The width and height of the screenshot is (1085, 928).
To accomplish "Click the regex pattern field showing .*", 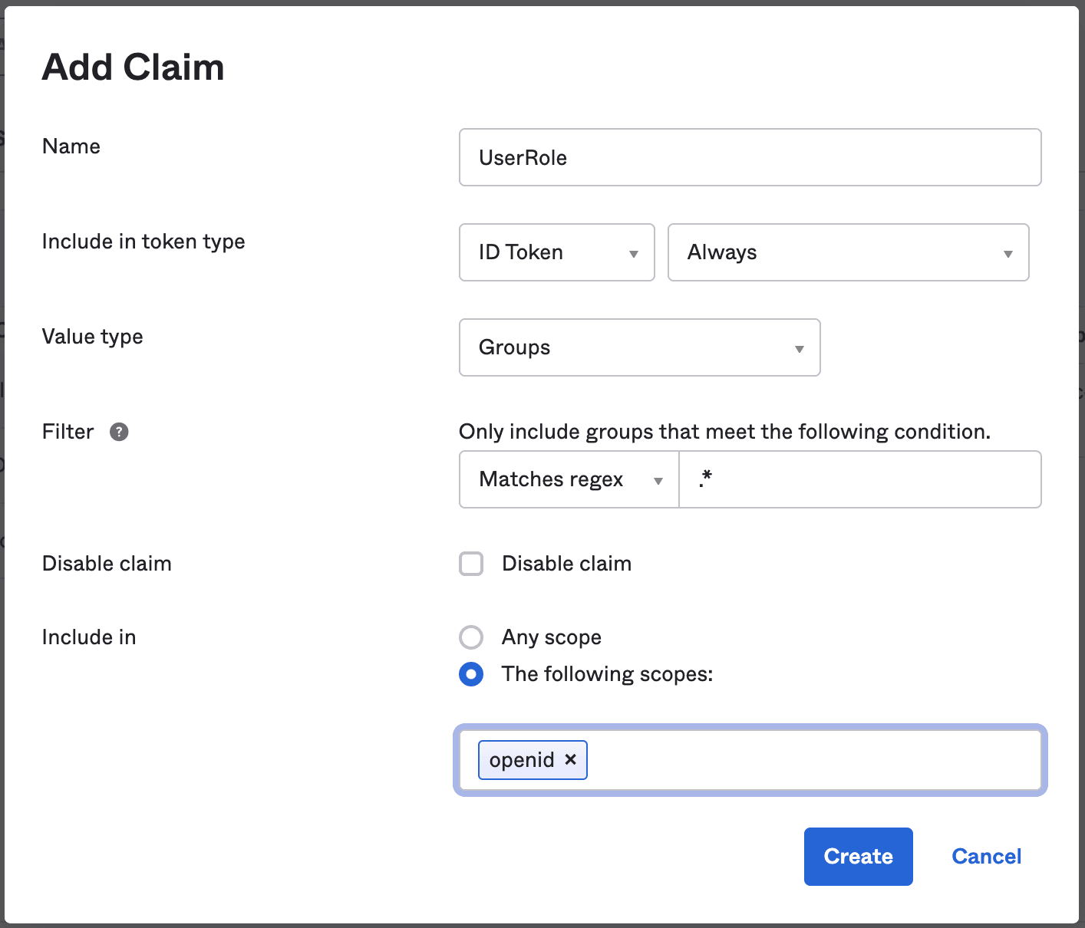I will [859, 479].
